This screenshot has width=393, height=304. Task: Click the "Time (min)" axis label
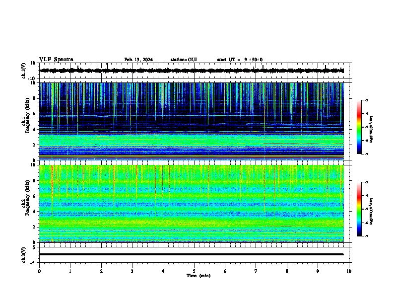pyautogui.click(x=198, y=276)
